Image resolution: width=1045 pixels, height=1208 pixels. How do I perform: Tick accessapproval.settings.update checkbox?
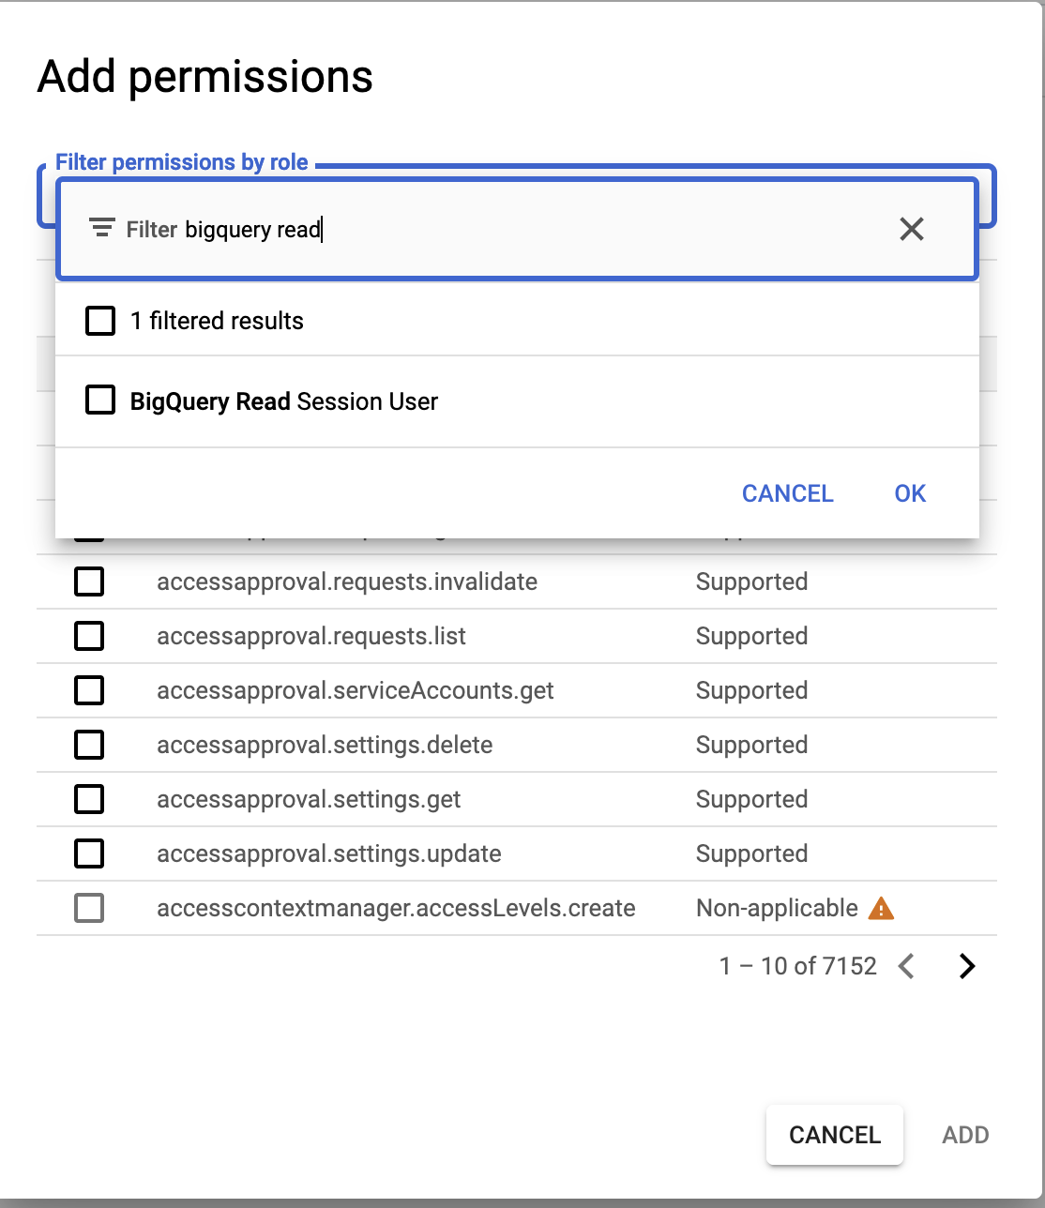(89, 853)
